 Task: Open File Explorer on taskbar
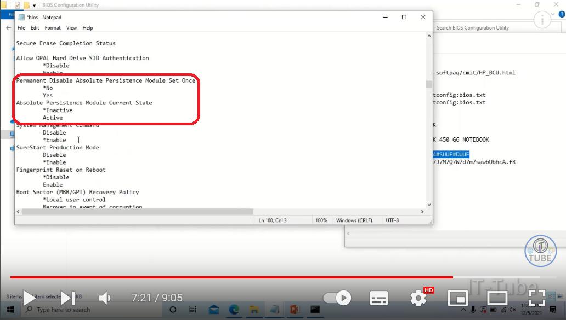coord(254,310)
